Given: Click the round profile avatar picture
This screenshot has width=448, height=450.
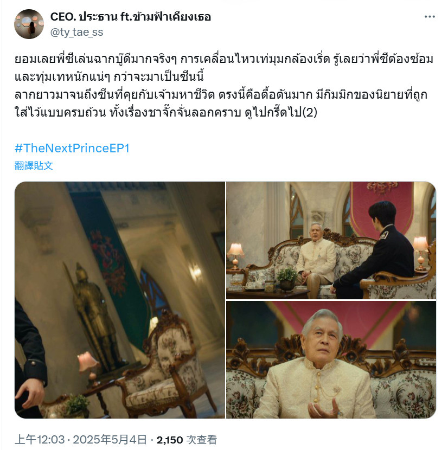Looking at the screenshot, I should (29, 24).
